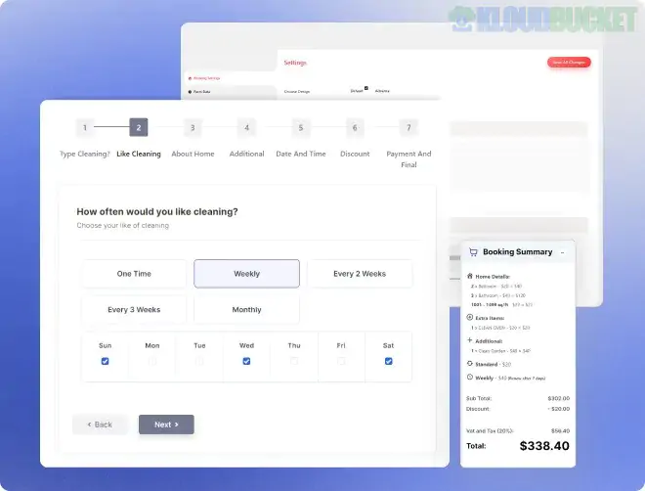Pick the Every 3 Weeks option
This screenshot has width=645, height=491.
(x=134, y=309)
